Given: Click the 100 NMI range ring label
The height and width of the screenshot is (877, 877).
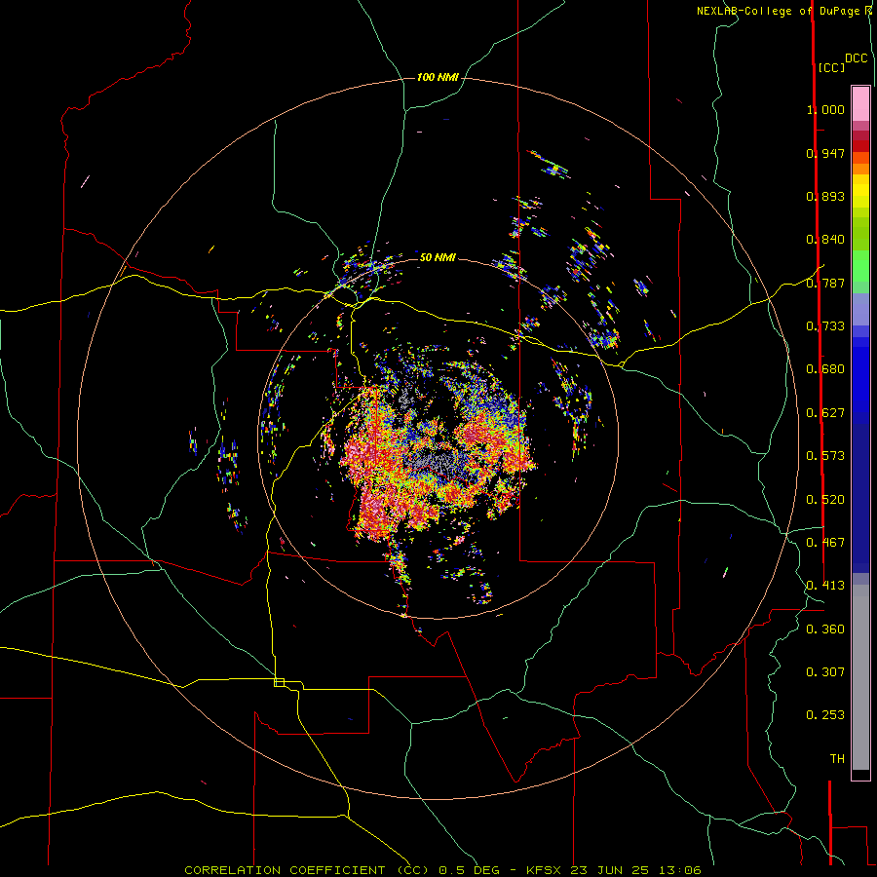Looking at the screenshot, I should coord(438,77).
